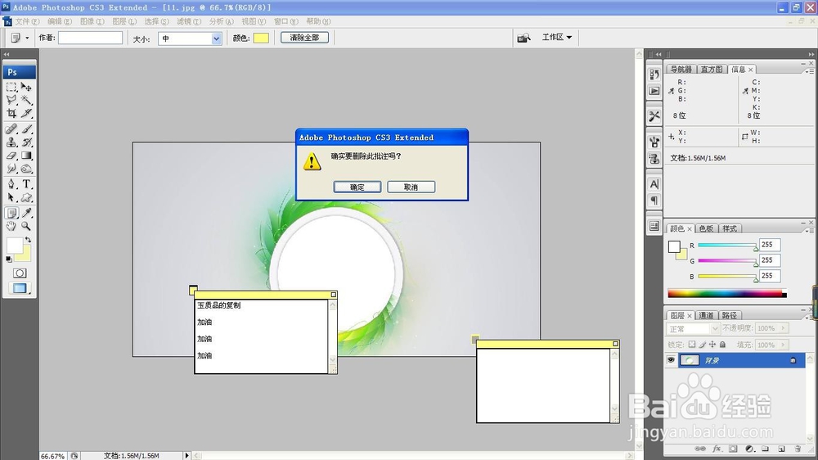The width and height of the screenshot is (818, 460).
Task: Click the 清除全部 button
Action: point(304,38)
